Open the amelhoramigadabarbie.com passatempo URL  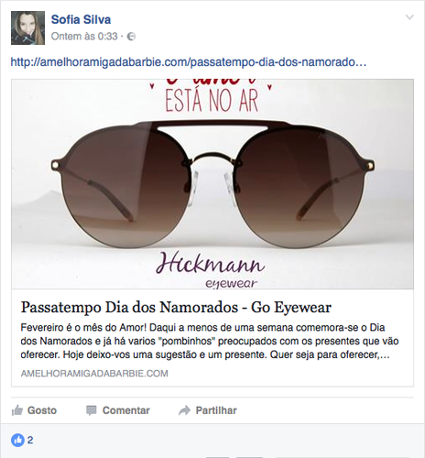[189, 62]
